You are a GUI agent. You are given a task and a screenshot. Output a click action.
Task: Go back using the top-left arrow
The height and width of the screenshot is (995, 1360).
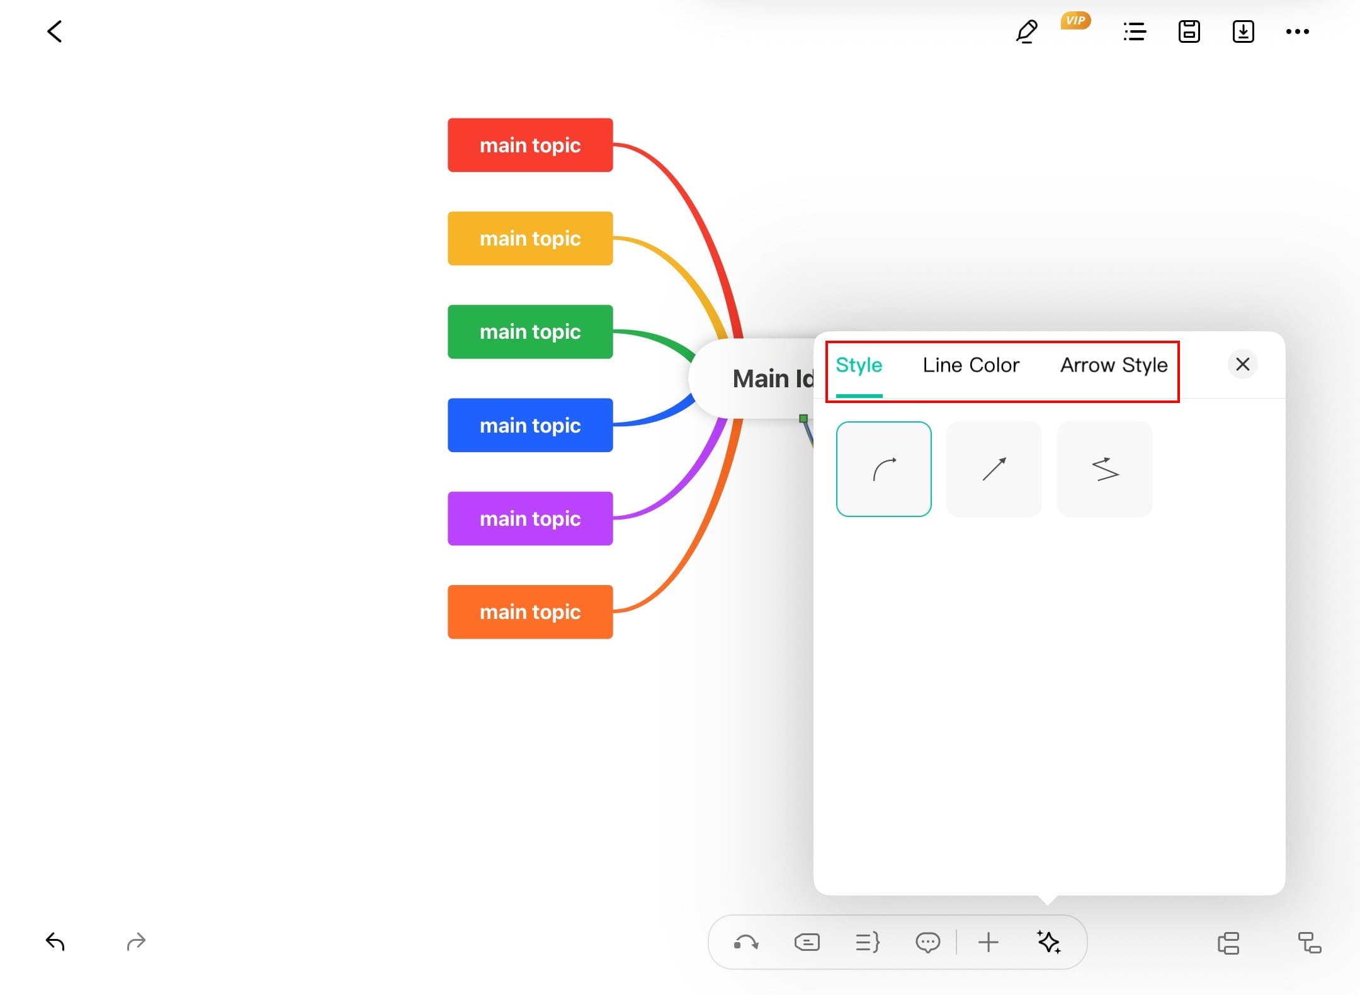click(x=55, y=31)
